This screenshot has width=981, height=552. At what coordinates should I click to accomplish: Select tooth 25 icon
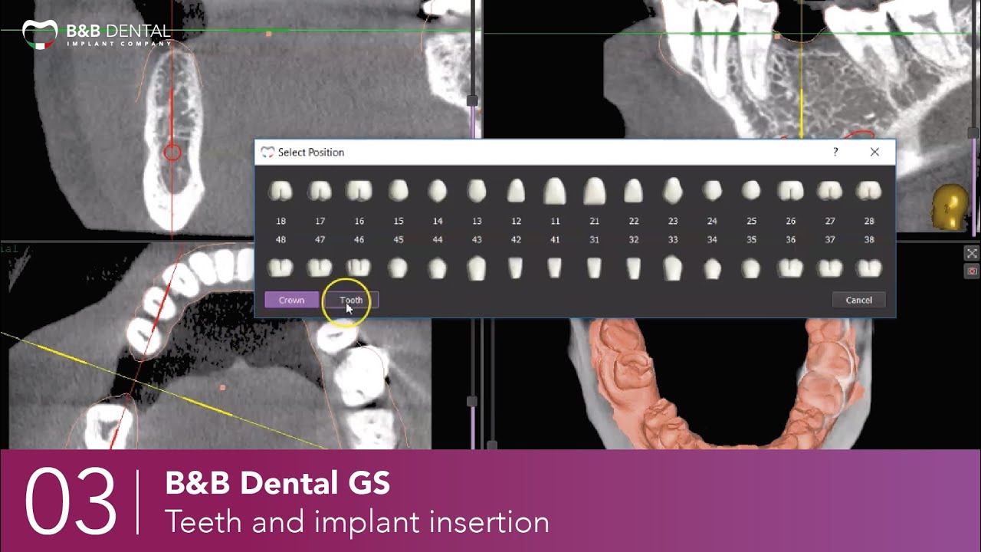751,191
